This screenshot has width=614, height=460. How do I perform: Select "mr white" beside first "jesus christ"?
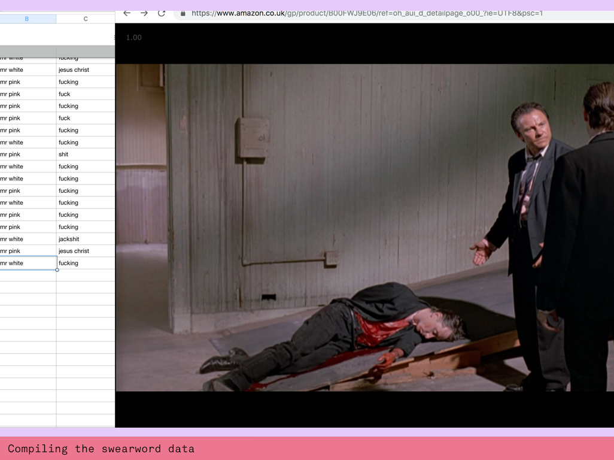coord(28,69)
